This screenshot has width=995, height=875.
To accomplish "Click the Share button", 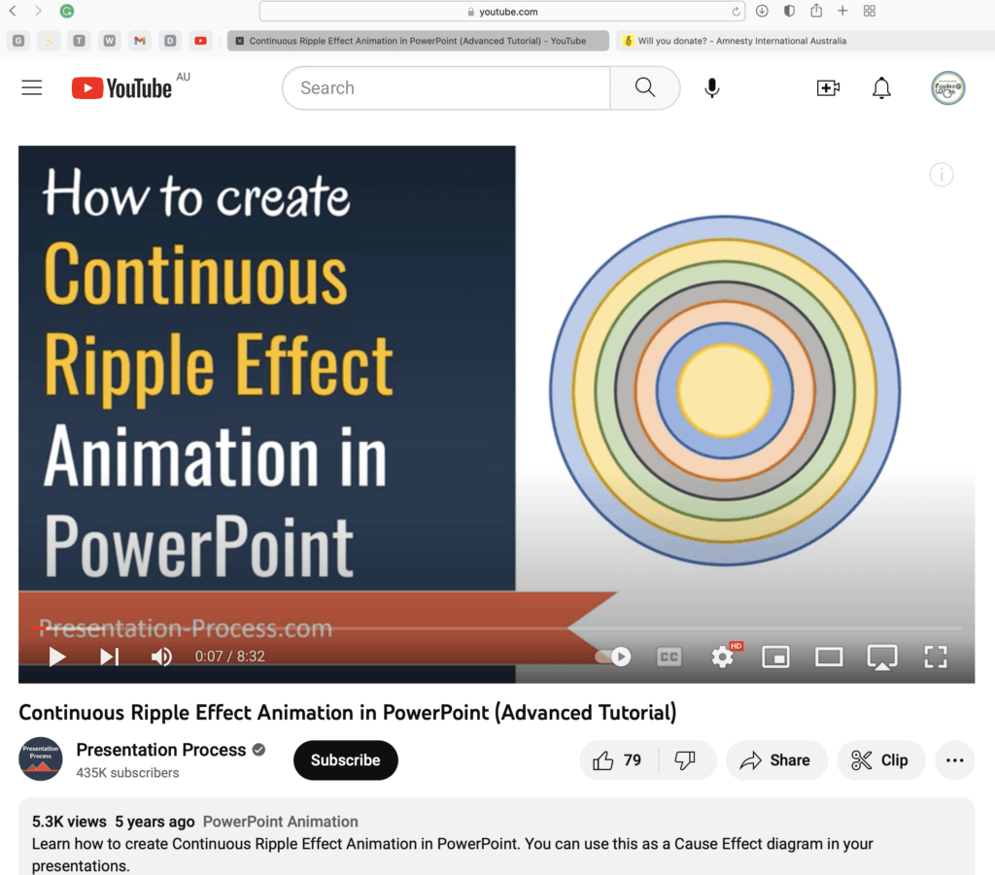I will tap(775, 760).
